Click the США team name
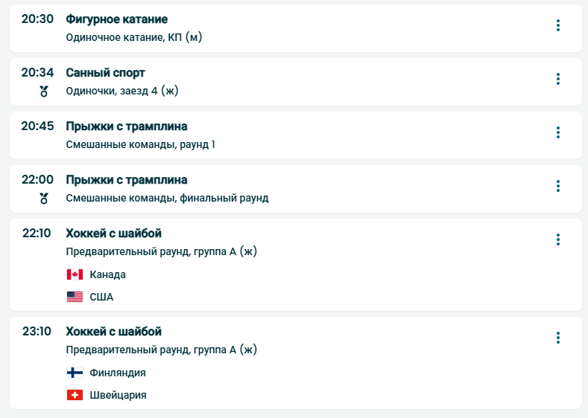Viewport: 588px width, 418px height. coord(101,297)
